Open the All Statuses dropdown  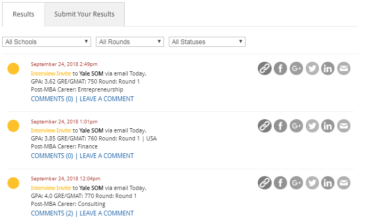pyautogui.click(x=207, y=42)
